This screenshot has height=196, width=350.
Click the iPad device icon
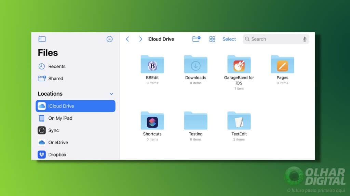pyautogui.click(x=41, y=118)
